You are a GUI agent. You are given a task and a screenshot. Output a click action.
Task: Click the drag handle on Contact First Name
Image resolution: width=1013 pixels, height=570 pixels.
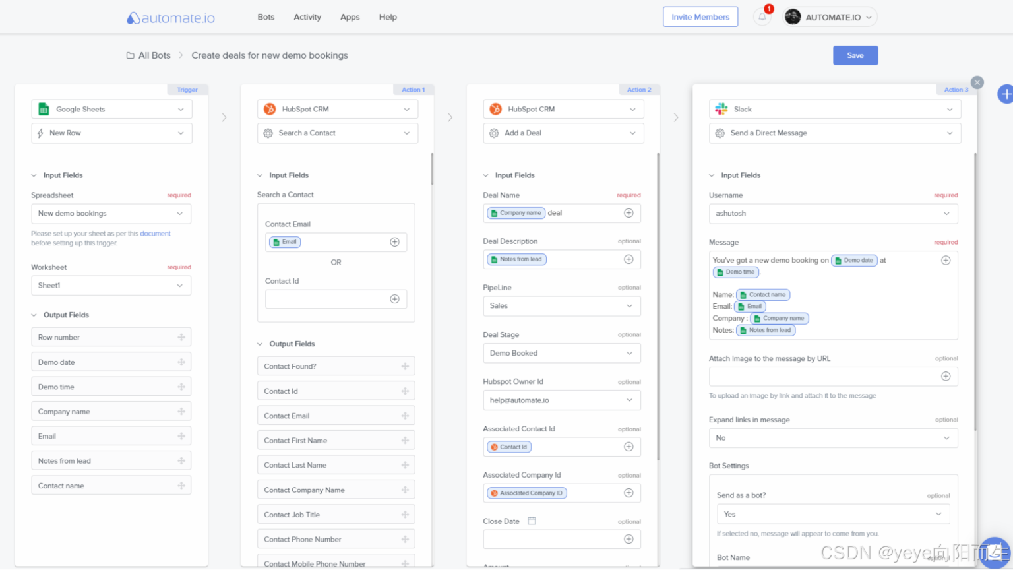[x=405, y=441]
